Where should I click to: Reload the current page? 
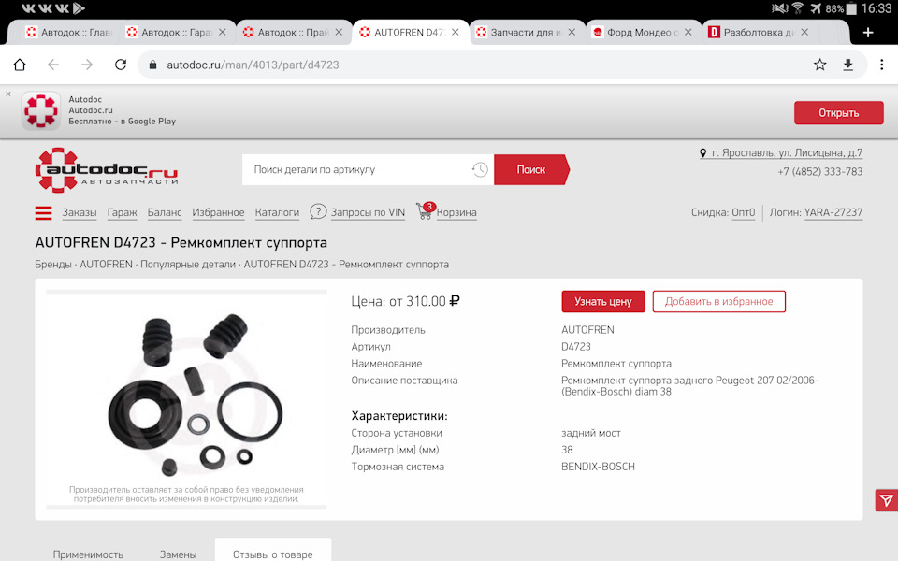click(121, 65)
